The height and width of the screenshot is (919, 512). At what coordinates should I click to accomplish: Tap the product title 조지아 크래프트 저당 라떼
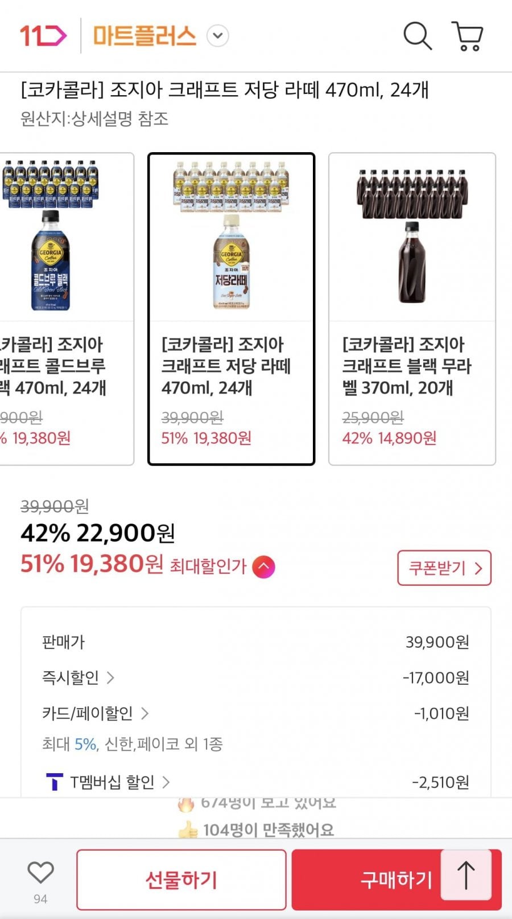click(x=225, y=90)
